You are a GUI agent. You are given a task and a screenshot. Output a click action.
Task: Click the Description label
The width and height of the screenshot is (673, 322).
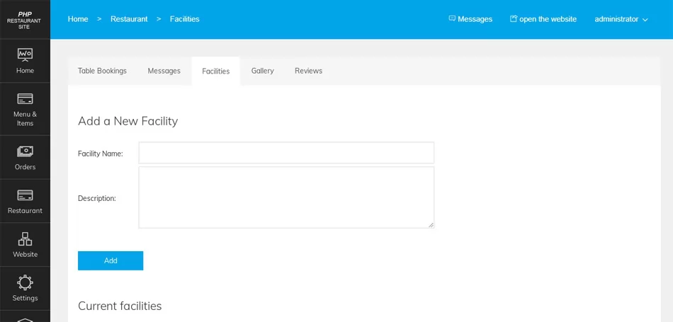97,199
